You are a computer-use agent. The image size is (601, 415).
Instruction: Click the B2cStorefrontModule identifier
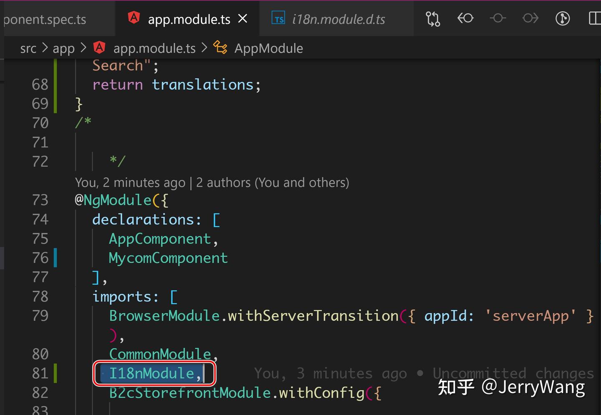(190, 393)
